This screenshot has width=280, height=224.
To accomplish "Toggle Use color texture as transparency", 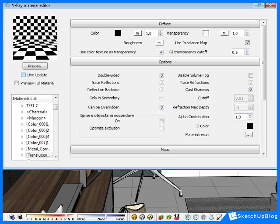I will click(161, 52).
